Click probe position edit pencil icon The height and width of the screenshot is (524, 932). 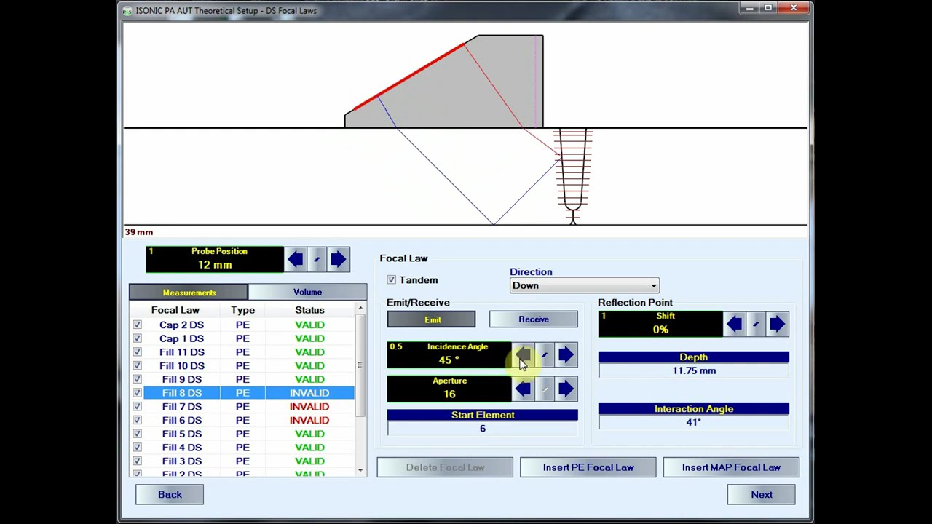[317, 260]
